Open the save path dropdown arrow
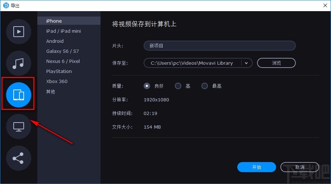This screenshot has height=184, width=331. click(246, 63)
